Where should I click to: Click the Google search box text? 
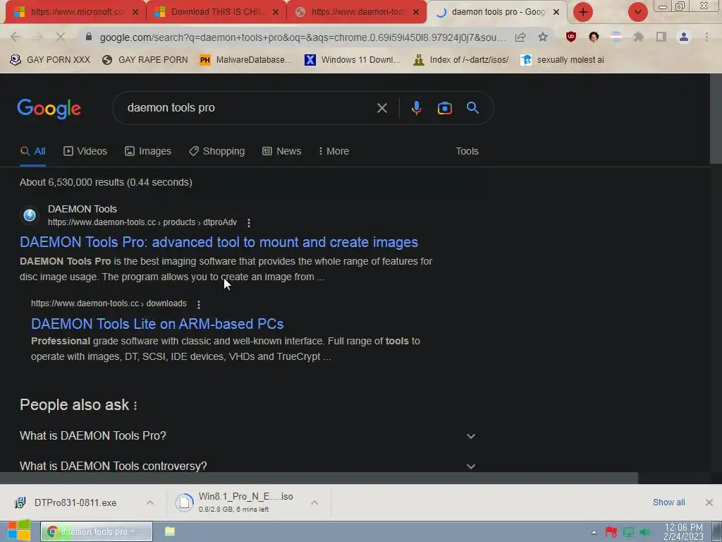pyautogui.click(x=171, y=108)
